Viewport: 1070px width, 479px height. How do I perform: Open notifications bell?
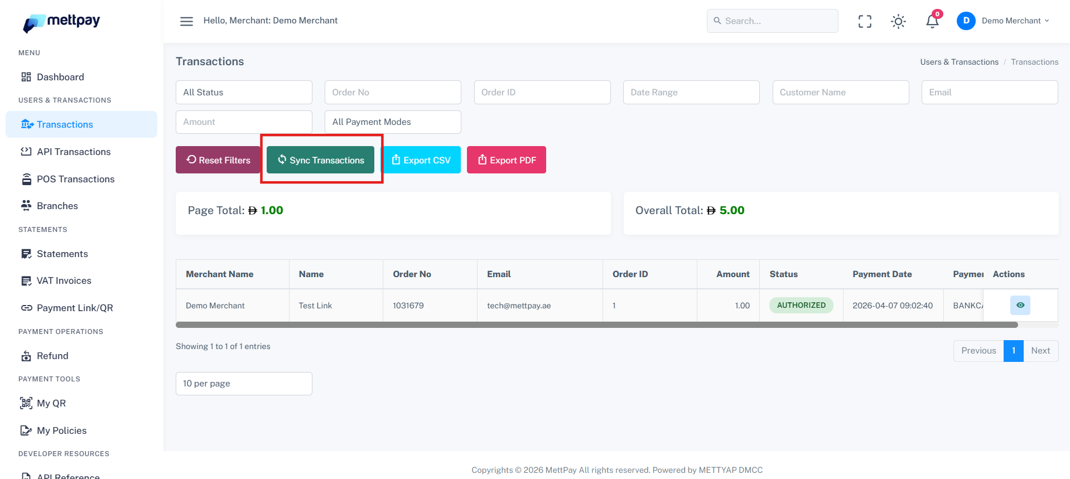932,21
